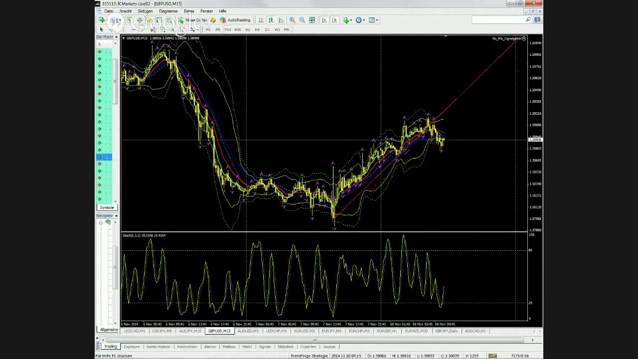Click the Trendfolge Strategie status bar entry

[309, 356]
